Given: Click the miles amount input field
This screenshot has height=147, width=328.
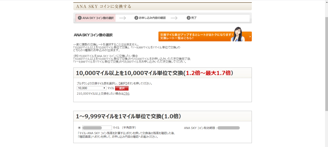Looking at the screenshot, I should click(97, 128).
